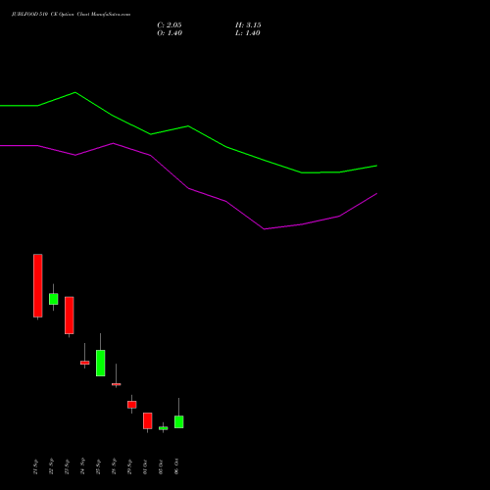Select the 01 Oct date label

coord(145,466)
